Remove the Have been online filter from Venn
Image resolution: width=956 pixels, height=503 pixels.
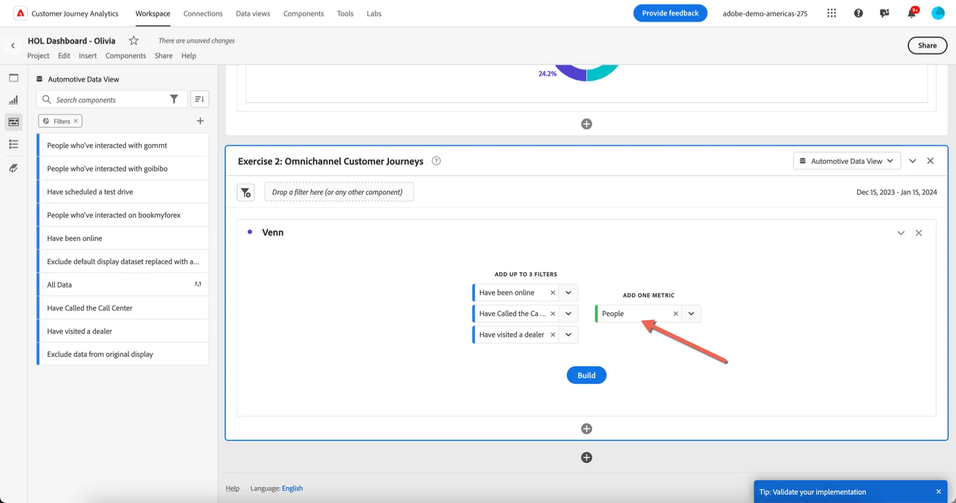coord(553,293)
